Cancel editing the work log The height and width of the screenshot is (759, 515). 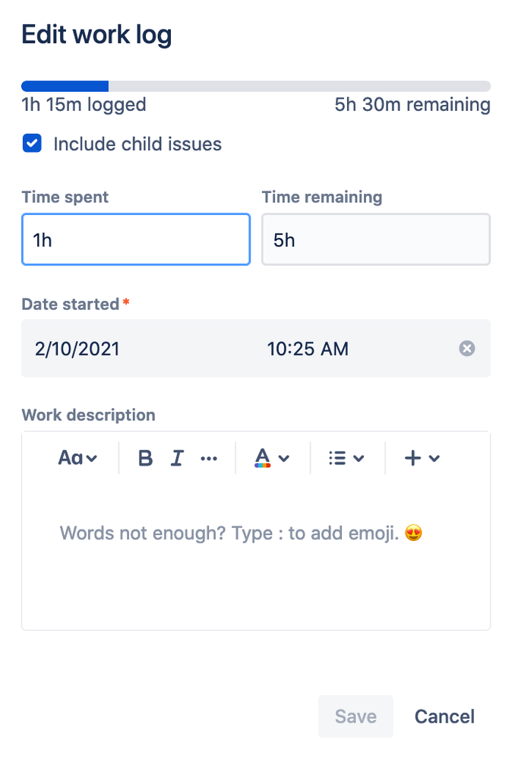pos(444,716)
